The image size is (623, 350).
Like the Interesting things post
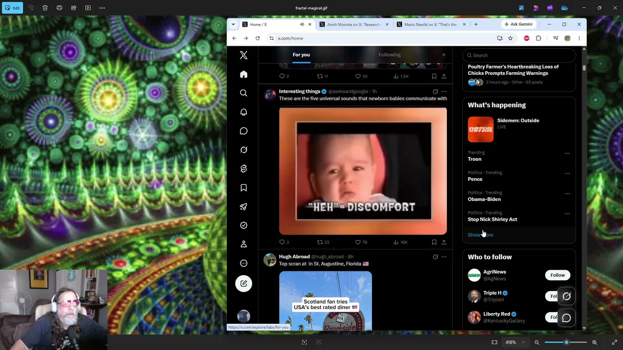[x=361, y=242]
